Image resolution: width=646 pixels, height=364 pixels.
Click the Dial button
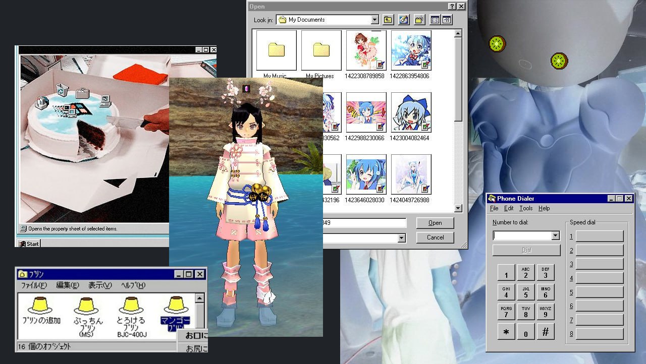[x=526, y=250]
